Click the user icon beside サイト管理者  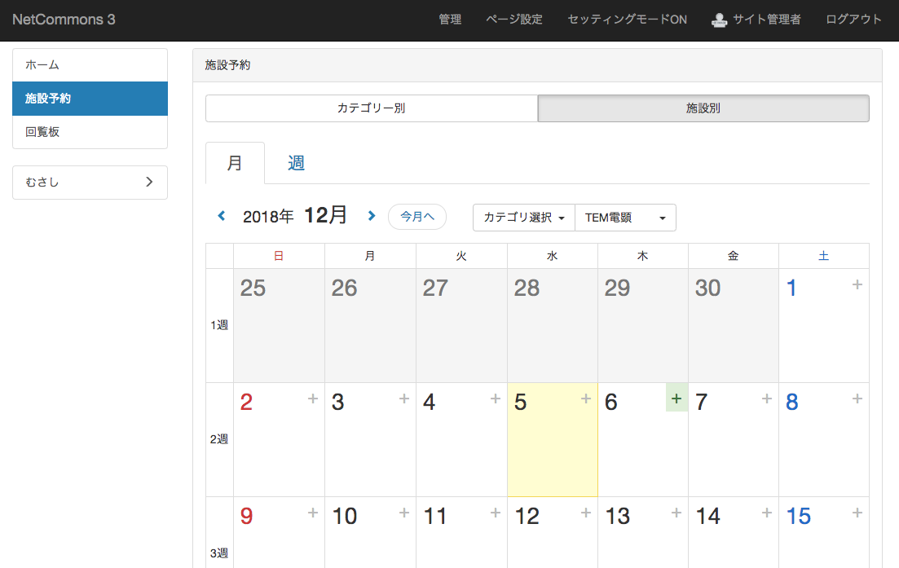pos(719,20)
